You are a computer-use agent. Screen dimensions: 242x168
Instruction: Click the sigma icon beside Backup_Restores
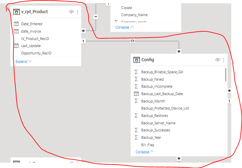tap(136, 116)
